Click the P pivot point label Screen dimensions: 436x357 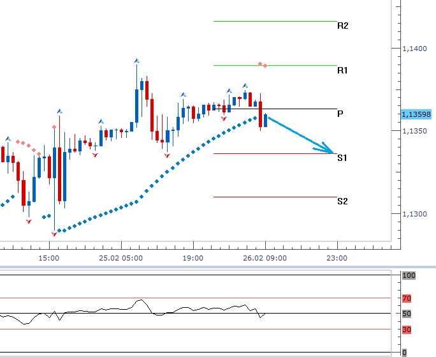(340, 114)
